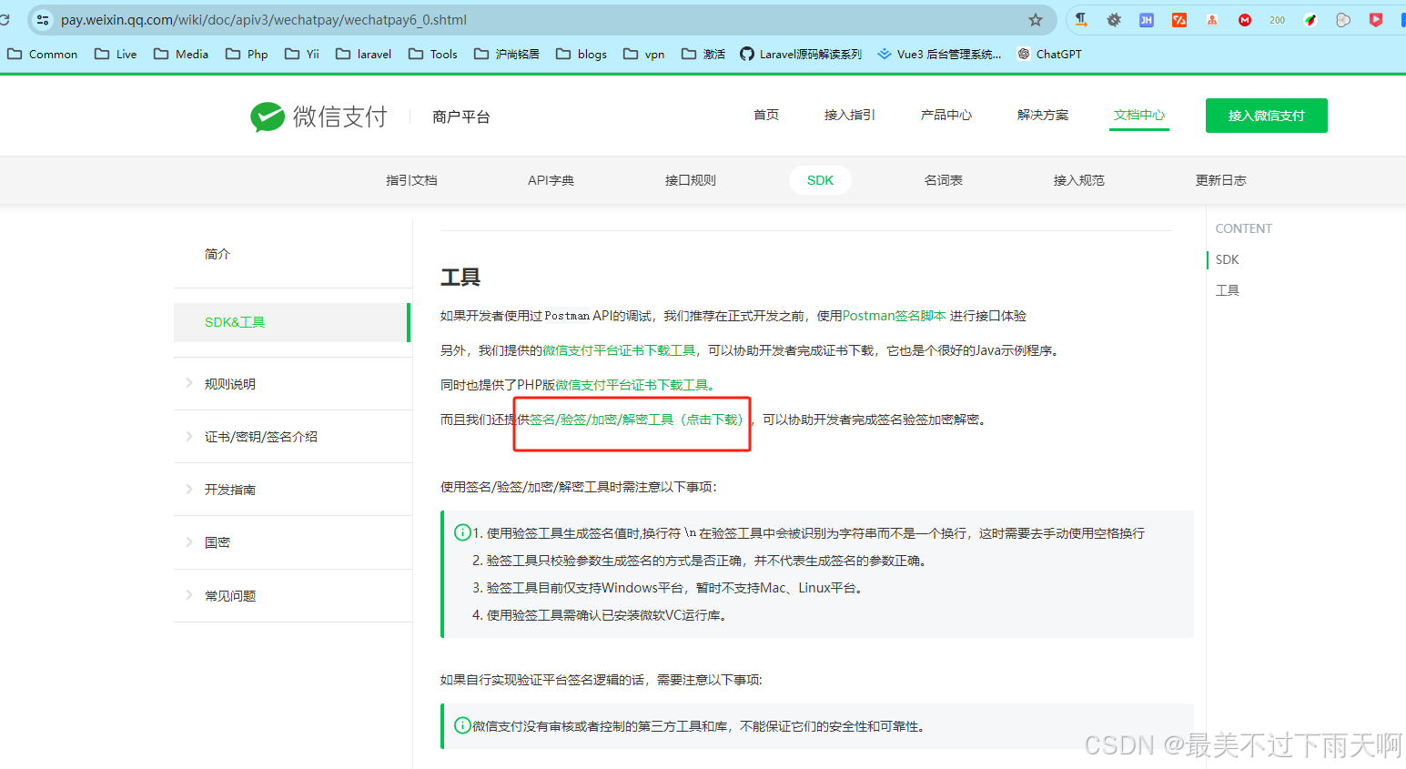
Task: Jump to 工具 in the CONTENT outline
Action: [x=1228, y=290]
